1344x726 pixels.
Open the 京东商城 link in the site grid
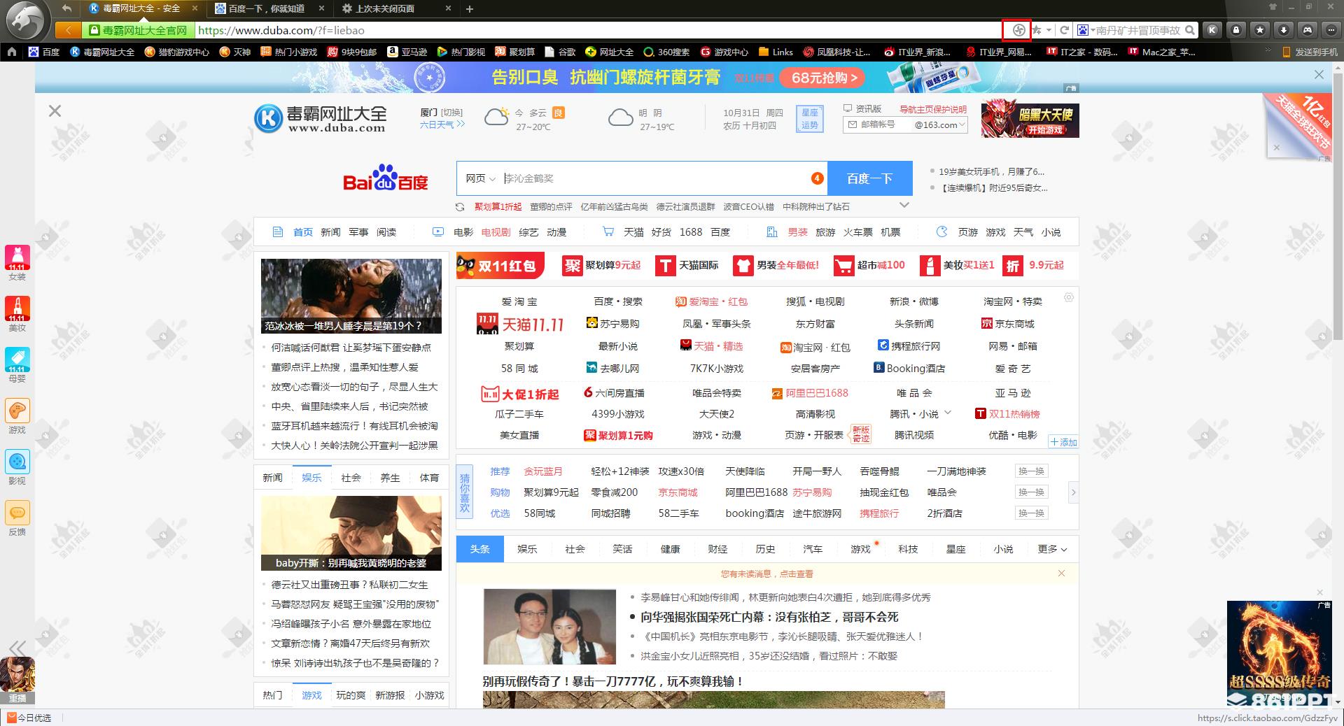point(1008,324)
